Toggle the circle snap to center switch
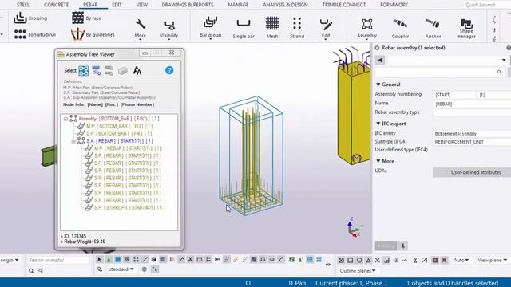 coord(359,260)
